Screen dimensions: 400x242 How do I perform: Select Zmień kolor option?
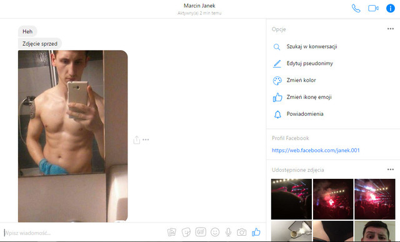click(x=301, y=80)
